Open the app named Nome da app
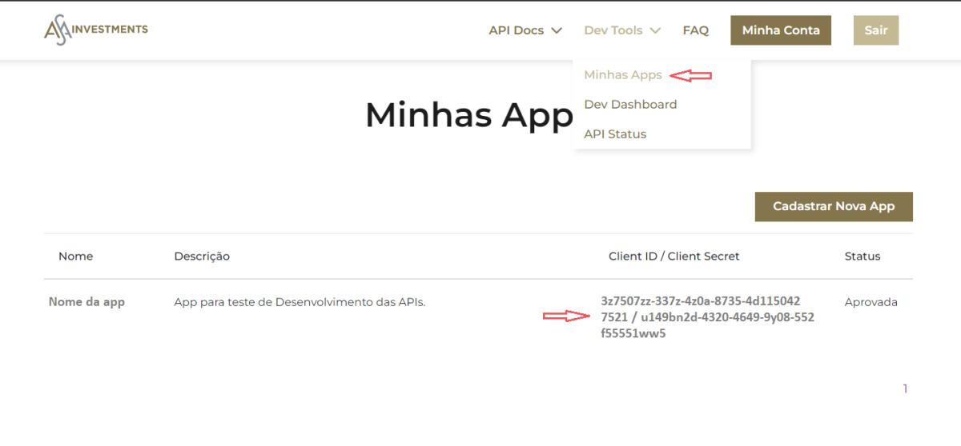The image size is (961, 446). [x=86, y=302]
